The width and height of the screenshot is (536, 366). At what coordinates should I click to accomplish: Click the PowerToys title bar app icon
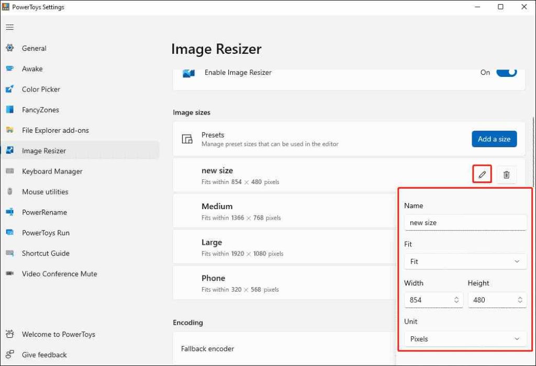[x=6, y=7]
